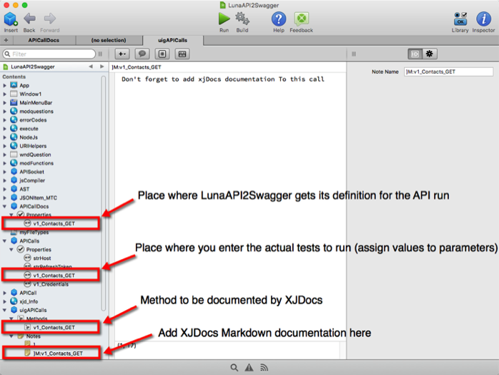
Task: Select the uigAPICalls tab
Action: tap(173, 40)
